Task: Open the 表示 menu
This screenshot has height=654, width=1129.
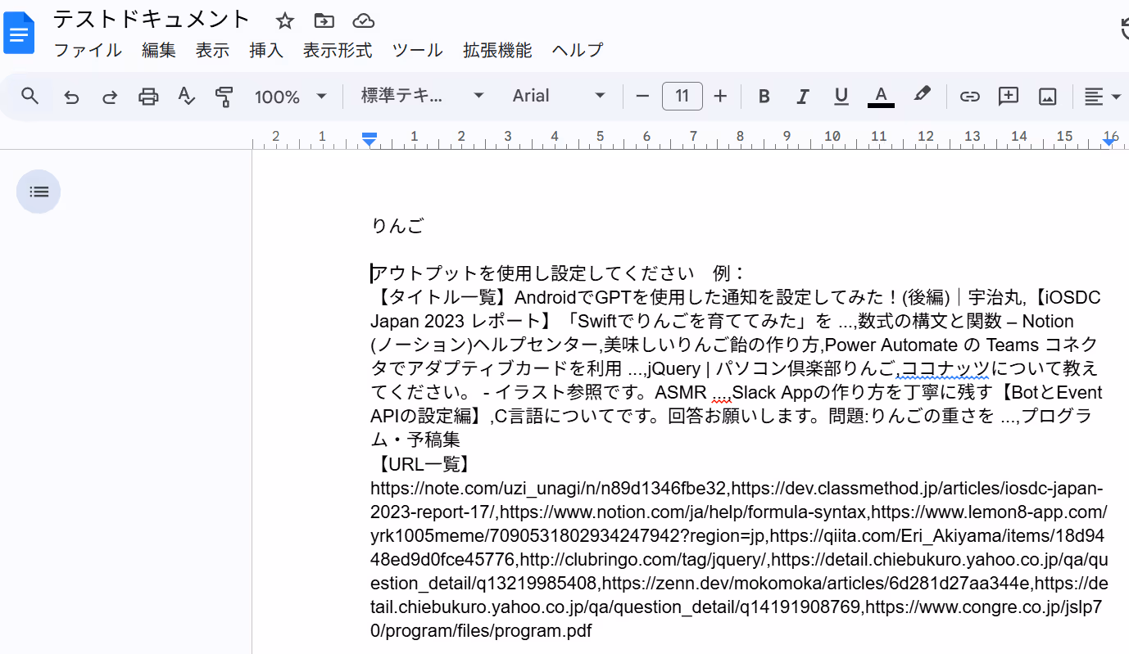Action: tap(212, 51)
